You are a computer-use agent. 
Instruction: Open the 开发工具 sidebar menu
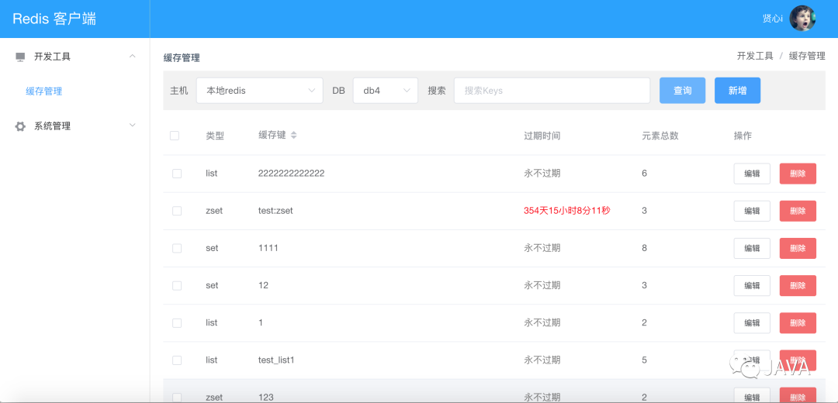pos(74,57)
